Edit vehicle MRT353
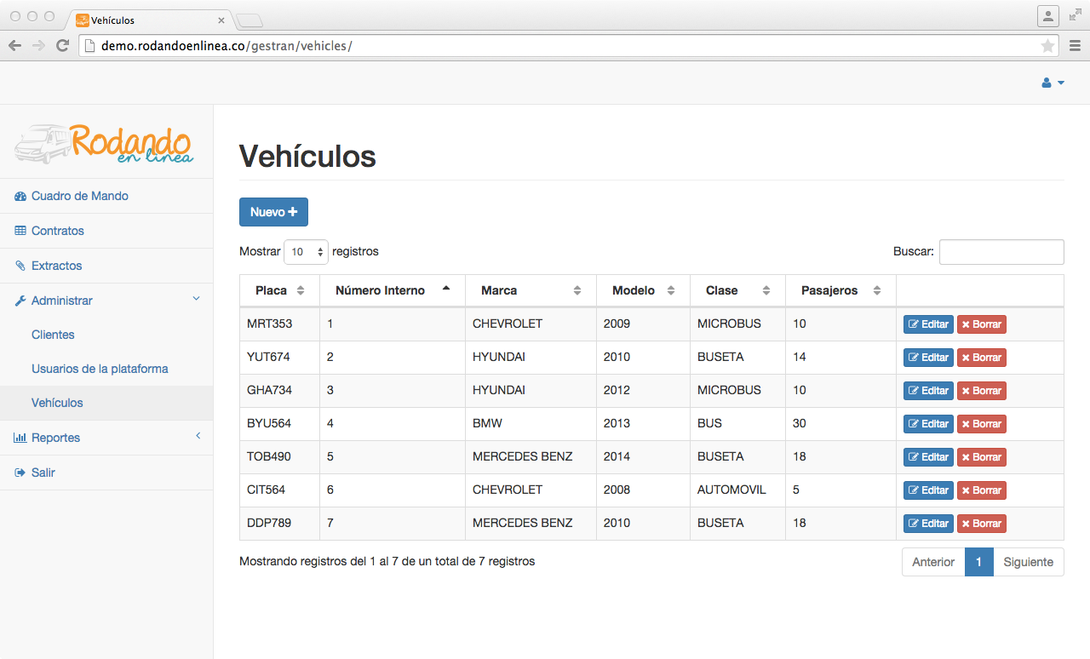 tap(928, 324)
